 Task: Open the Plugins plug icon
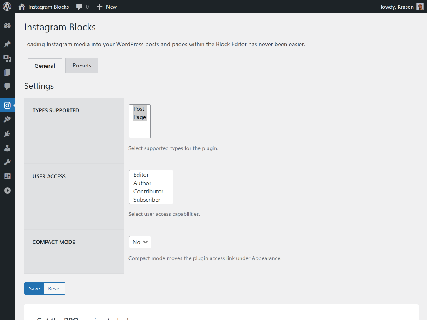tap(7, 134)
